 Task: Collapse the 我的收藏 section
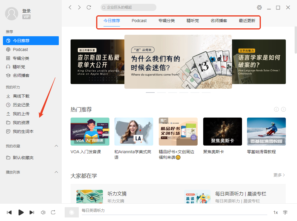coord(56,146)
